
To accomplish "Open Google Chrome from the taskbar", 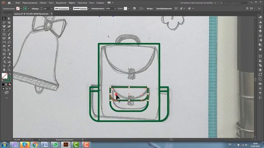I will [x=35, y=144].
